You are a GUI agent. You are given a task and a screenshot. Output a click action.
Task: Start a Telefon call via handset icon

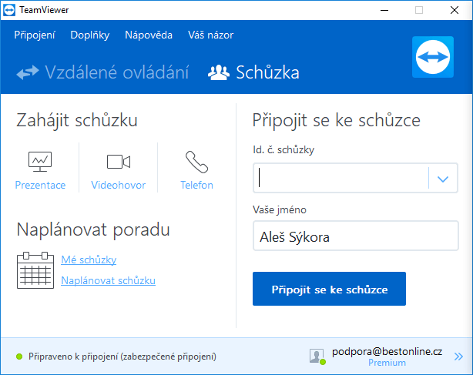(196, 162)
